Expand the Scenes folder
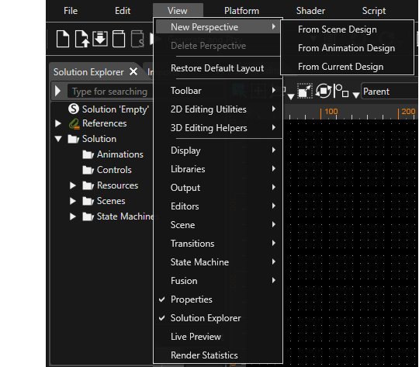The height and width of the screenshot is (367, 419). tap(73, 201)
